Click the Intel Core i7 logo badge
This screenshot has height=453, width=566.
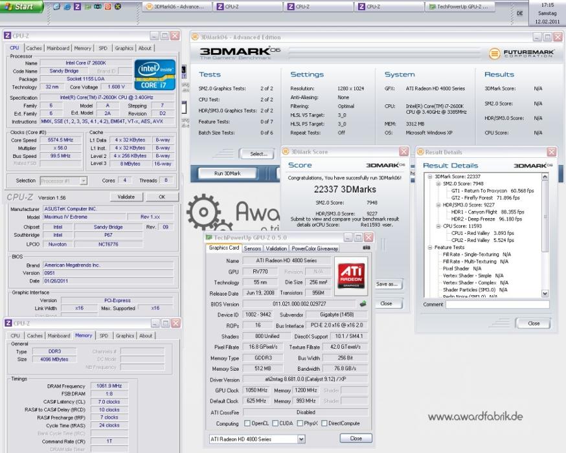[155, 74]
